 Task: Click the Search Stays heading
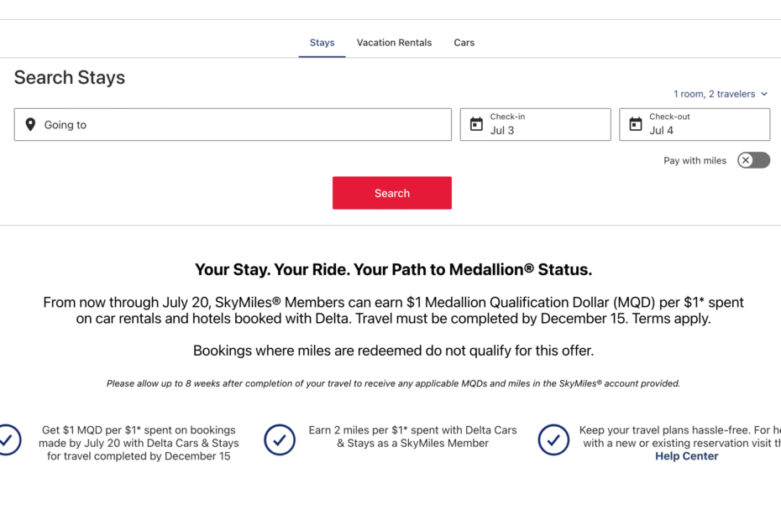tap(69, 78)
